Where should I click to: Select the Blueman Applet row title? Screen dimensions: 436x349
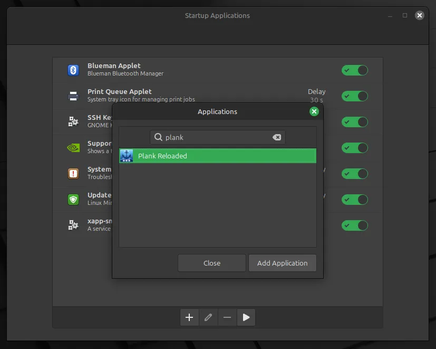point(114,65)
